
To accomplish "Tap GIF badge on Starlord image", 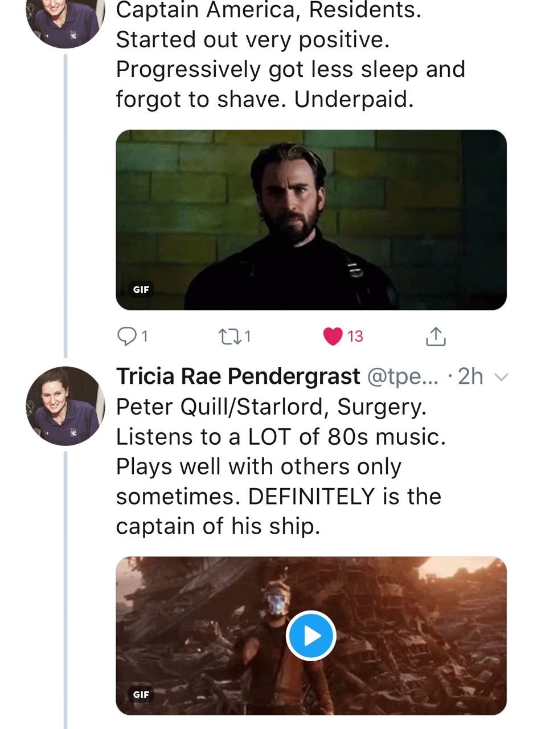I will [x=141, y=694].
